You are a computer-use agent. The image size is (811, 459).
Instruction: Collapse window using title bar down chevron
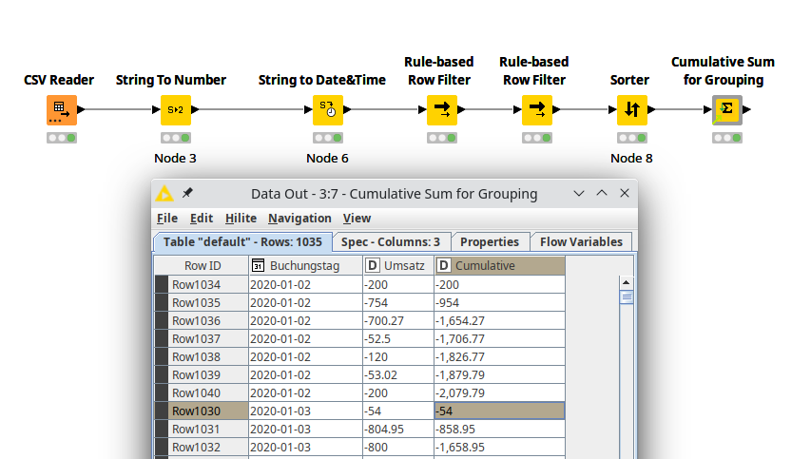[x=579, y=194]
